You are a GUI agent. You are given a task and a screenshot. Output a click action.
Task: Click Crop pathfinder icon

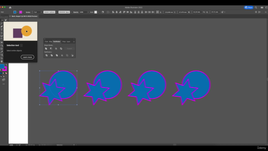pyautogui.click(x=62, y=55)
